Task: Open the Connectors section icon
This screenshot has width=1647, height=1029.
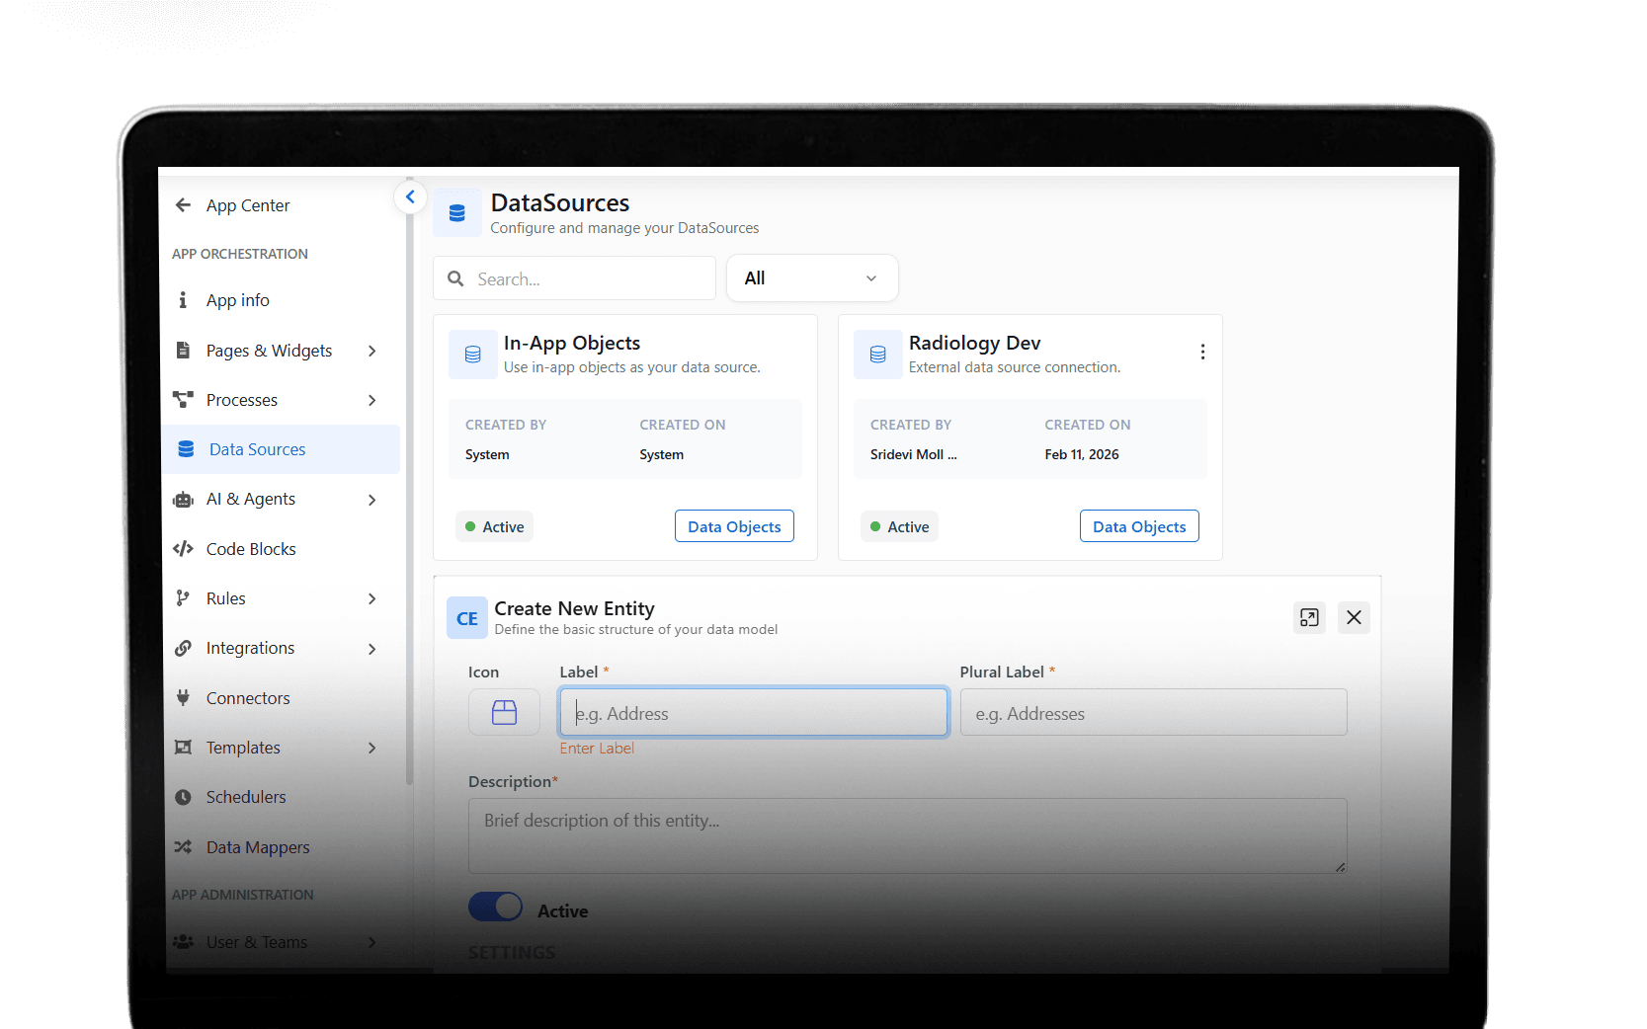Action: 185,697
